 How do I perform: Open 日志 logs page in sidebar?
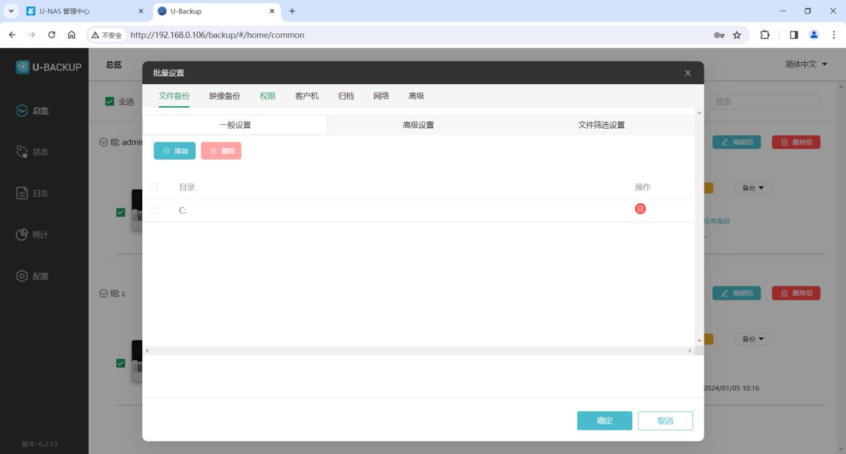[x=33, y=194]
